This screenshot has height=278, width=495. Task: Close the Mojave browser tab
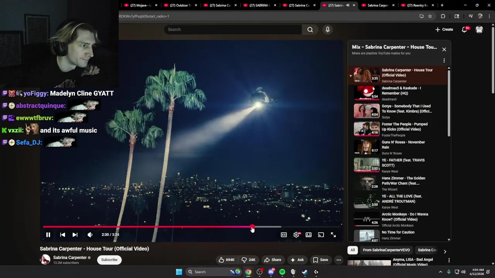(x=156, y=5)
